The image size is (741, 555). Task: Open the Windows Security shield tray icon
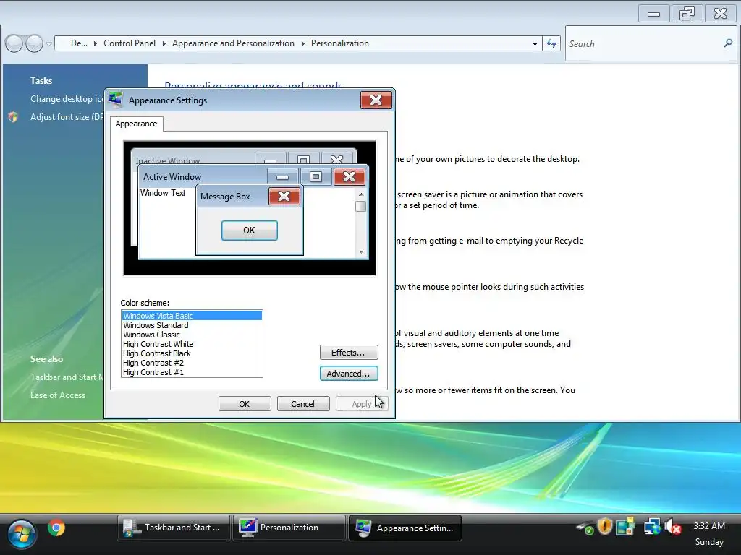tap(604, 526)
